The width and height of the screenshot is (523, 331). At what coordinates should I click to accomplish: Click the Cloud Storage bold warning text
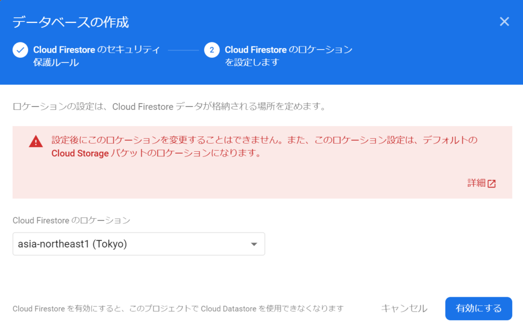click(x=80, y=153)
